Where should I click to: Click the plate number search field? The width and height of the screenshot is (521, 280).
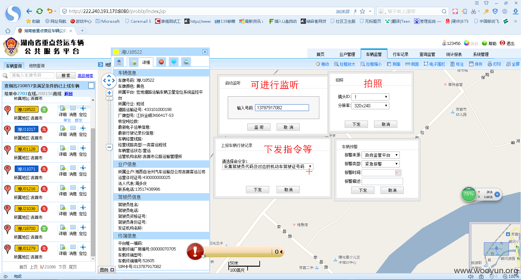(32, 75)
